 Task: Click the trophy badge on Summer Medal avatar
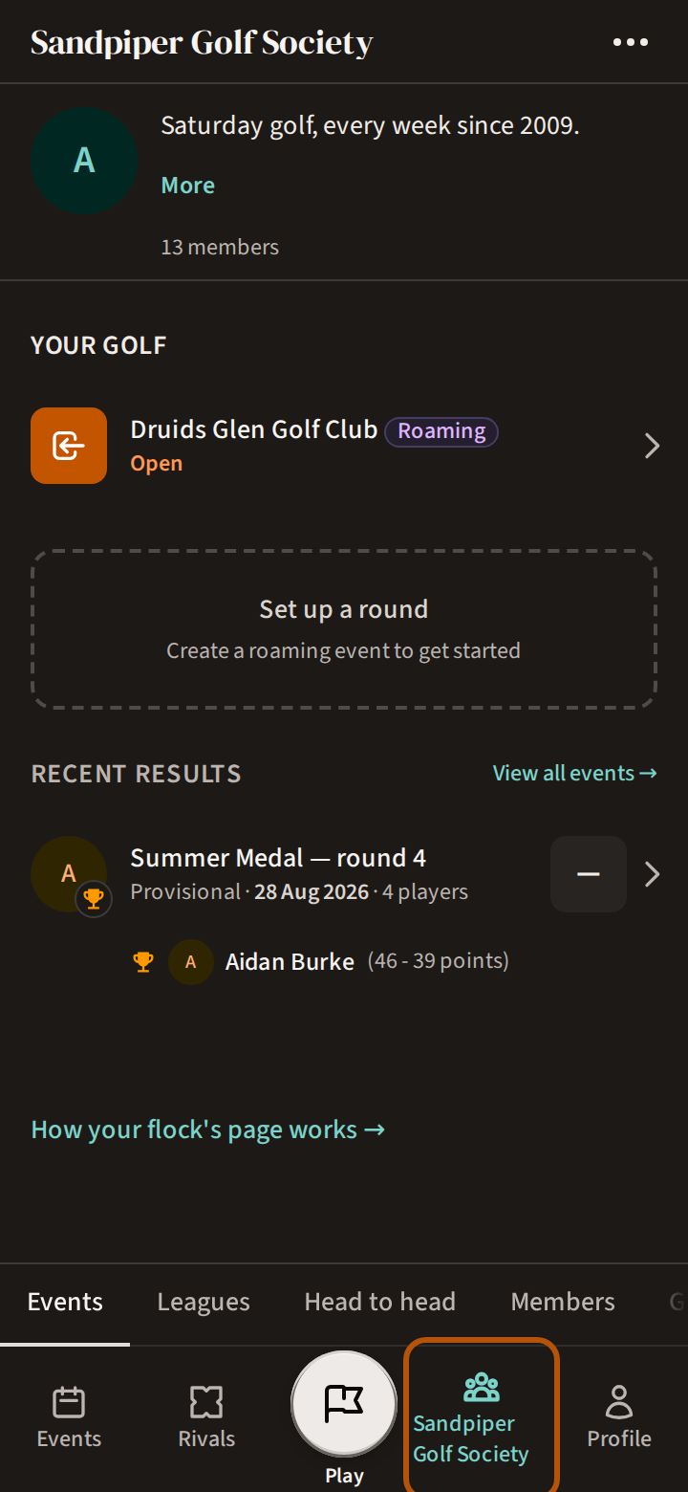(94, 899)
